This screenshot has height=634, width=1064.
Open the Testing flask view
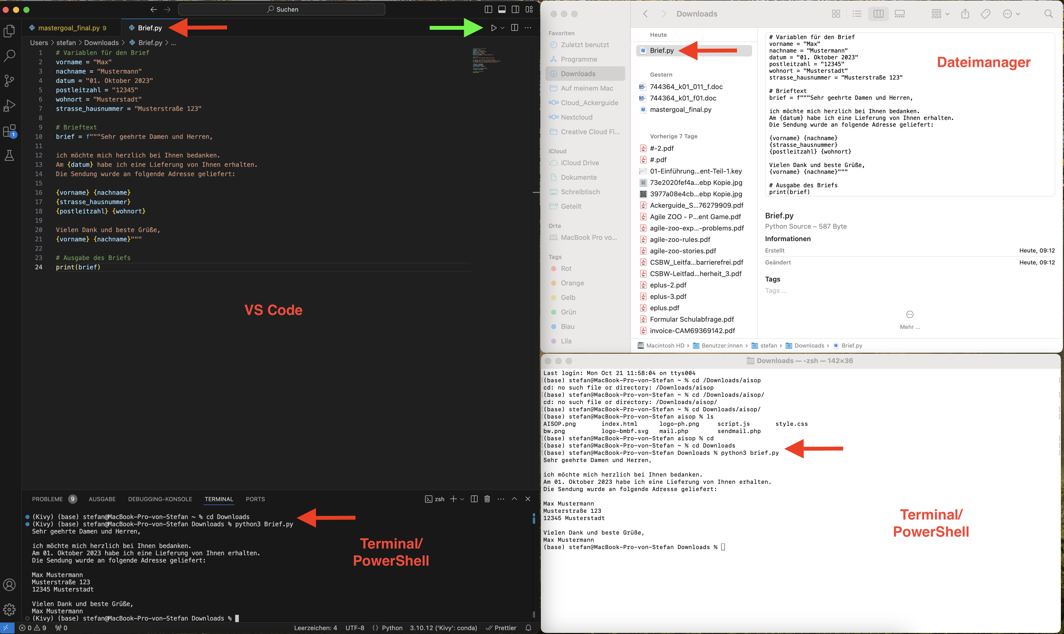coord(9,155)
